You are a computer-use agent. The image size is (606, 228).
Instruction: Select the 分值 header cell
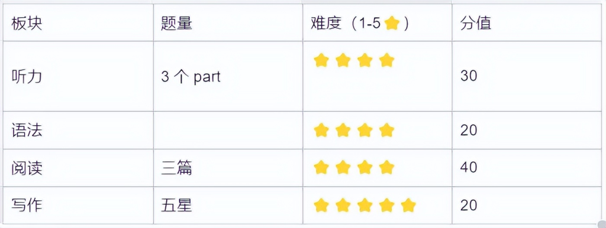tap(527, 23)
